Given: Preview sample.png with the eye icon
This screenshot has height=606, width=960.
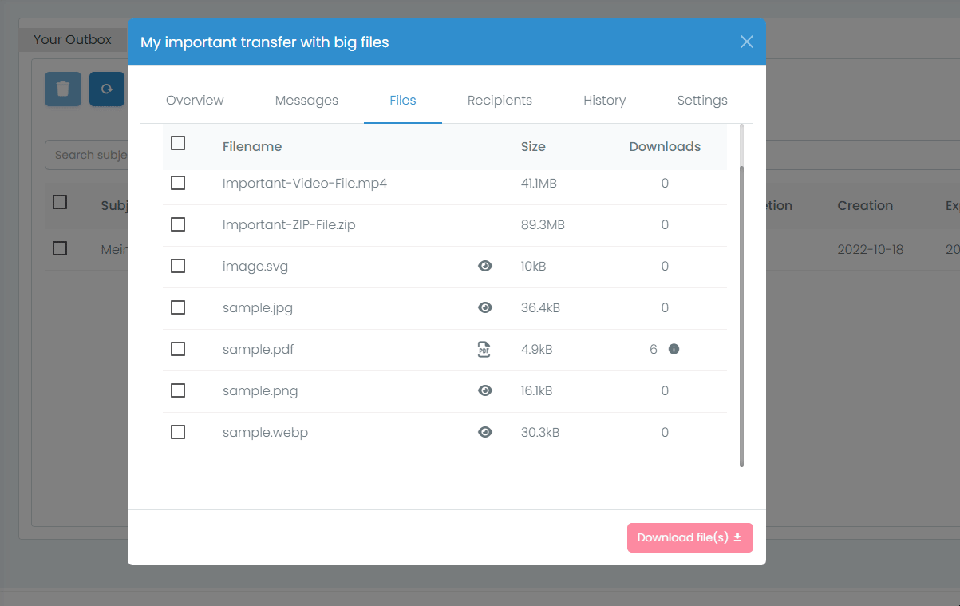Looking at the screenshot, I should tap(484, 390).
